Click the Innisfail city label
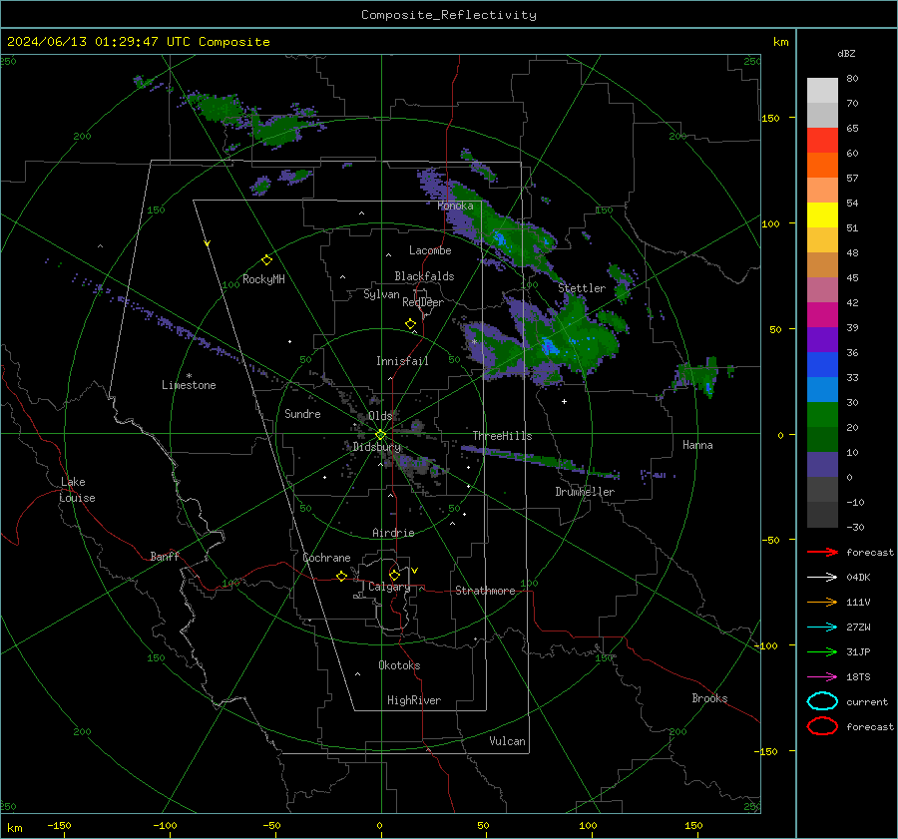Viewport: 898px width, 839px height. click(402, 361)
